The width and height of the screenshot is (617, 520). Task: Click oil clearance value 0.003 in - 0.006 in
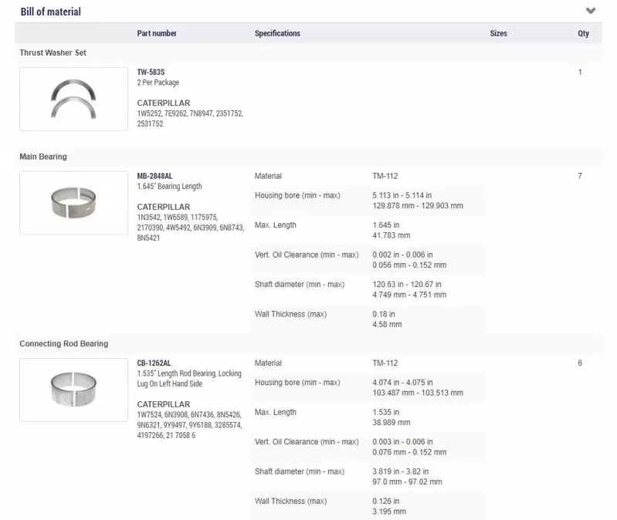(x=402, y=442)
